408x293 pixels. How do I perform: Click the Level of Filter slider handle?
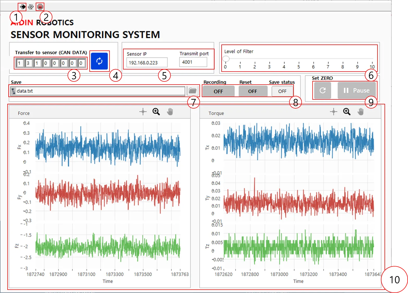pos(226,59)
